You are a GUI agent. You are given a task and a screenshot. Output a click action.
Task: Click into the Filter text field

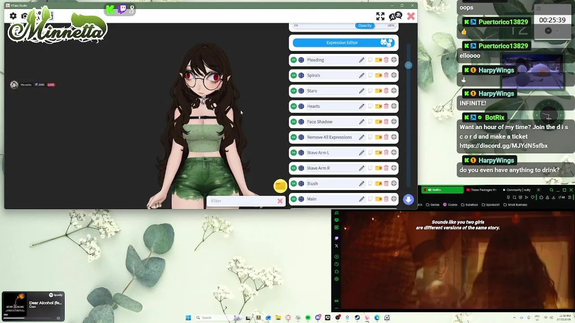click(x=242, y=201)
